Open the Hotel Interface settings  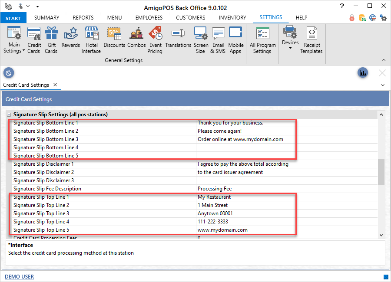tap(91, 39)
